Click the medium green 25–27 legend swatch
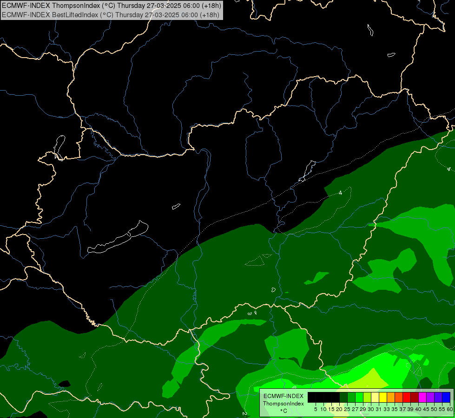Screen dimensions: 455x418 click(351, 398)
